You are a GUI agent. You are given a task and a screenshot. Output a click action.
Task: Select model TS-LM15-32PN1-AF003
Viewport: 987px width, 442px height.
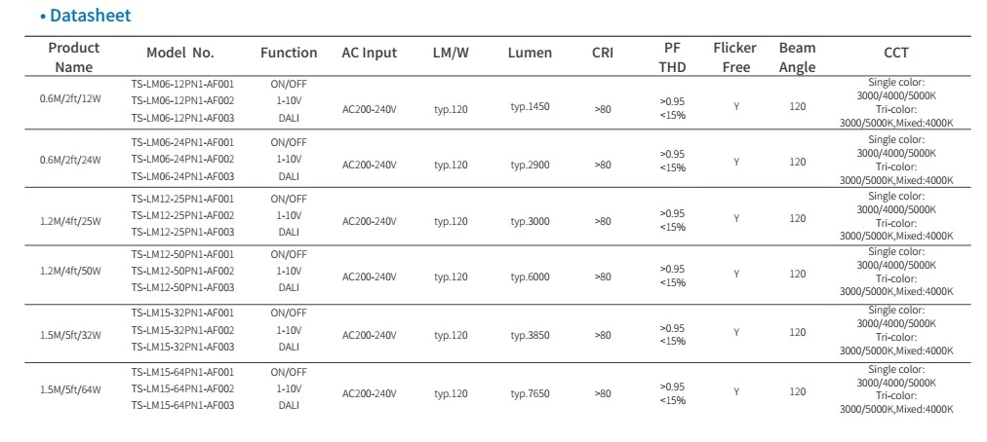pyautogui.click(x=182, y=347)
